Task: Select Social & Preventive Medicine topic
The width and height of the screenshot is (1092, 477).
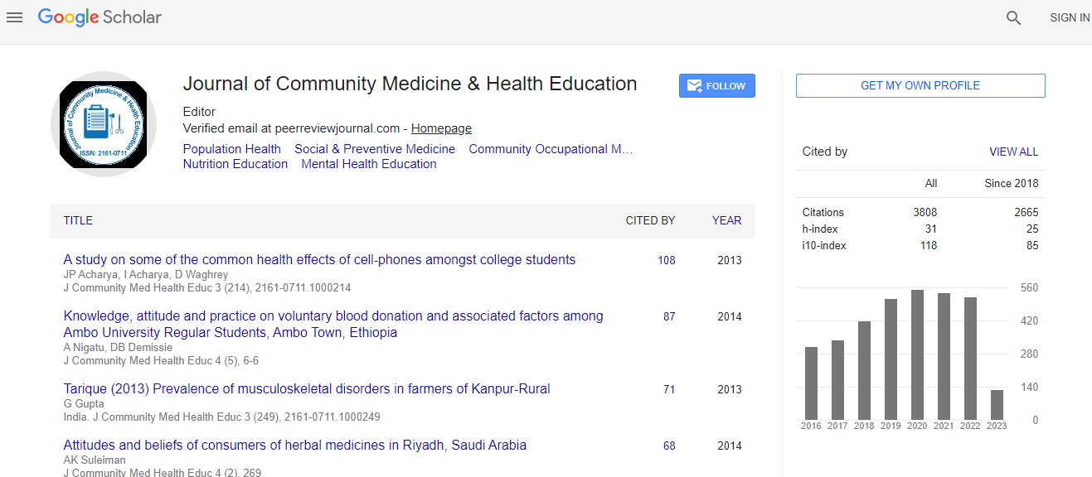Action: 375,149
